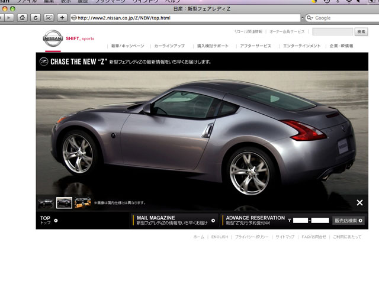The height and width of the screenshot is (284, 379).
Task: Go forward with the forward arrow button
Action: click(x=9, y=18)
